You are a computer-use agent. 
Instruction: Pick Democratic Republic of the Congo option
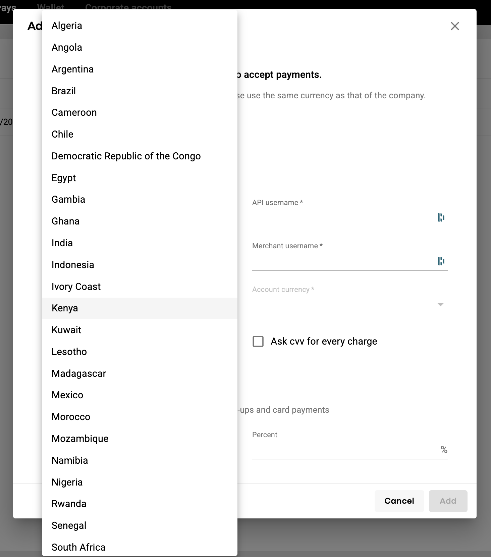(x=126, y=156)
